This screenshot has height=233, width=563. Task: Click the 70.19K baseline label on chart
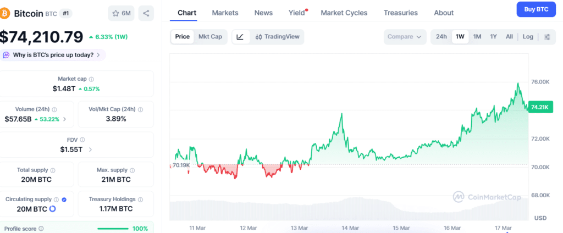(181, 165)
